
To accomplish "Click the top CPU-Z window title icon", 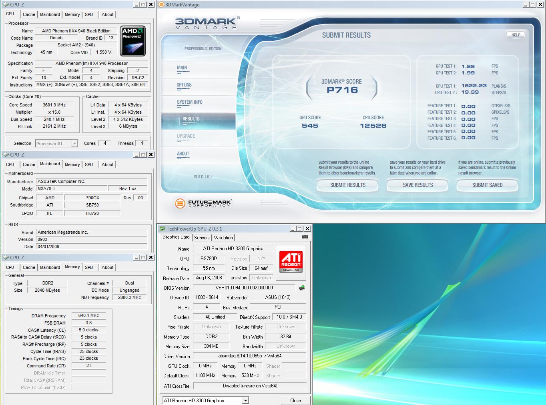I will pos(6,4).
